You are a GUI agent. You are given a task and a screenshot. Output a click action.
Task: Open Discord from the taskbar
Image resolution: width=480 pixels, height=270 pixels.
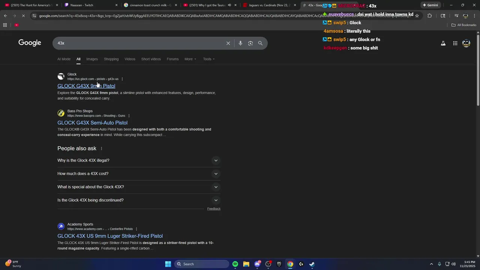[257, 264]
